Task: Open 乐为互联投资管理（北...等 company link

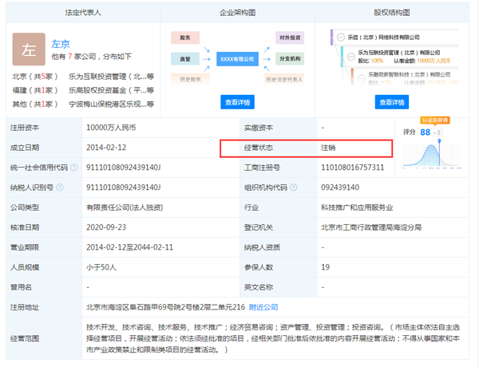Action: [111, 77]
